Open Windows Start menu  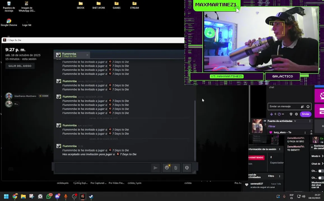pos(6,197)
